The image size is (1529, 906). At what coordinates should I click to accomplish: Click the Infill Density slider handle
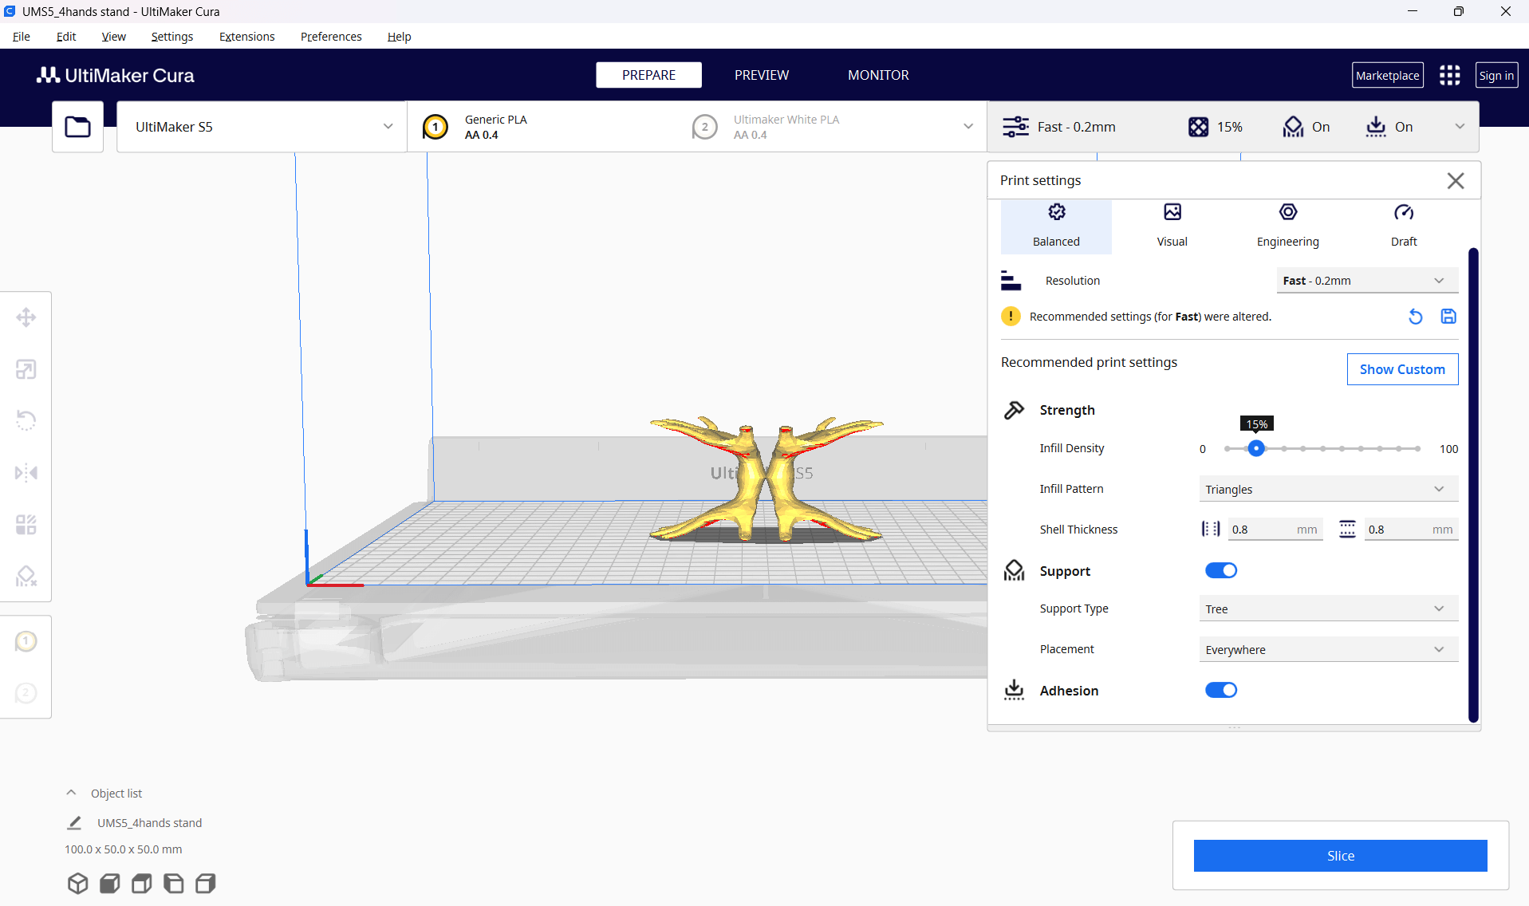point(1256,448)
